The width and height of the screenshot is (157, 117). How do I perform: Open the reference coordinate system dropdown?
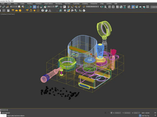(x=51, y=7)
